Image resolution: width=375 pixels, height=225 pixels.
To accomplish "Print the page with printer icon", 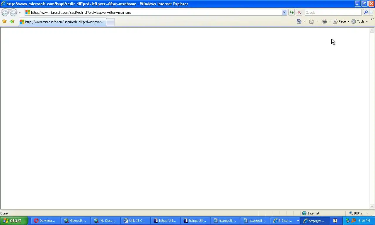I will click(324, 21).
